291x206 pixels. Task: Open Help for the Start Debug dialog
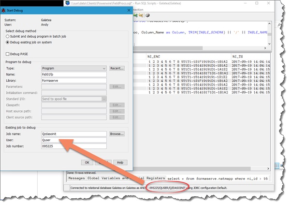(x=119, y=162)
